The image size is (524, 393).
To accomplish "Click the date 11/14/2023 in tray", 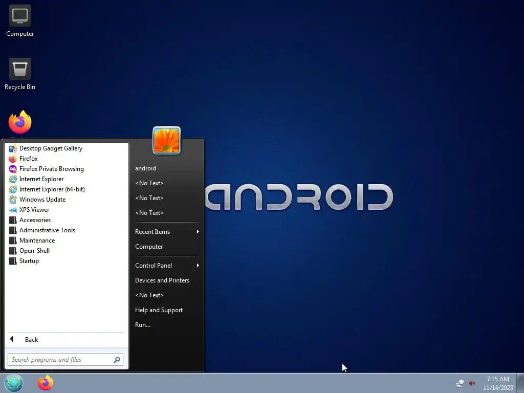I will tap(498, 388).
